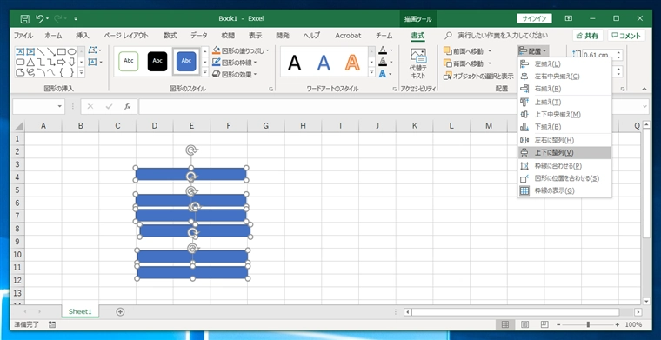Toggle 図形に位置を合わせる(S) snap to shape
This screenshot has height=340, width=661.
point(564,178)
